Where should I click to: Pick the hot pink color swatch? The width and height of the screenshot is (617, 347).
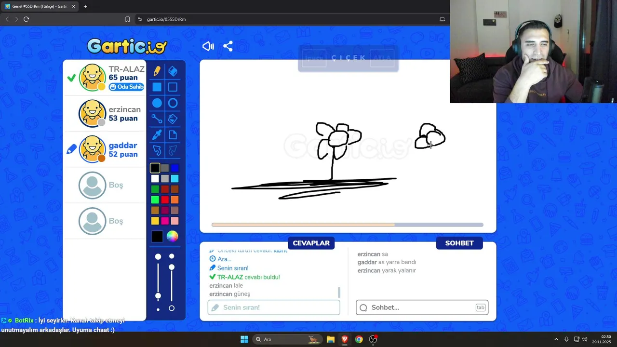(x=165, y=221)
